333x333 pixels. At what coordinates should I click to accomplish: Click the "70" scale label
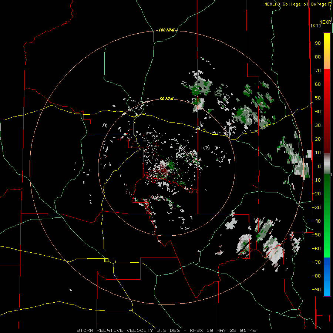coord(318,71)
